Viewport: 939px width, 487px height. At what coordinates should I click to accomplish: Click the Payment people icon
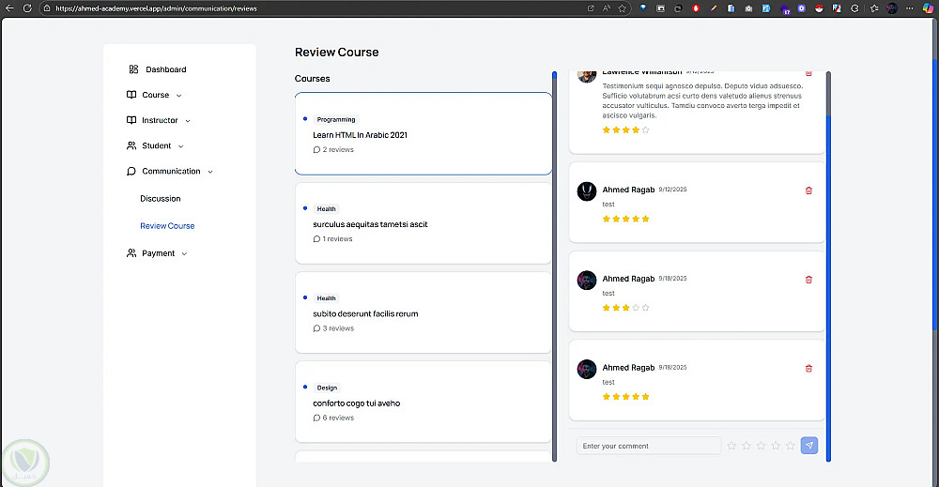pyautogui.click(x=131, y=253)
